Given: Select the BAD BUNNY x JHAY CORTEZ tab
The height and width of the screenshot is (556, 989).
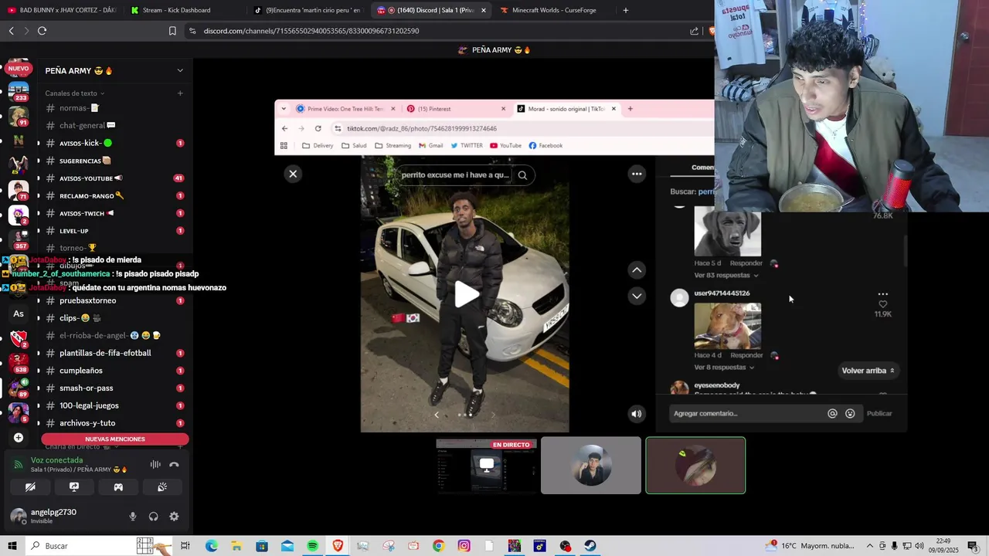Looking at the screenshot, I should [62, 10].
